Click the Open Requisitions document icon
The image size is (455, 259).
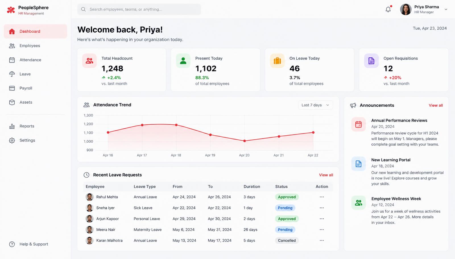[x=371, y=61]
